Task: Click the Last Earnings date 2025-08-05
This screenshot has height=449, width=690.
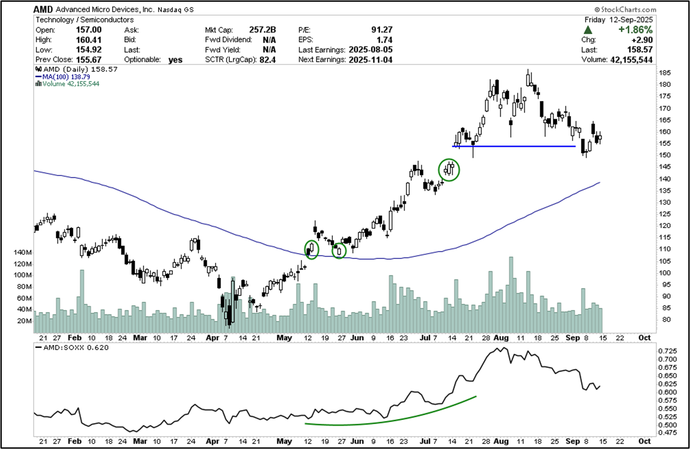Action: pos(370,50)
